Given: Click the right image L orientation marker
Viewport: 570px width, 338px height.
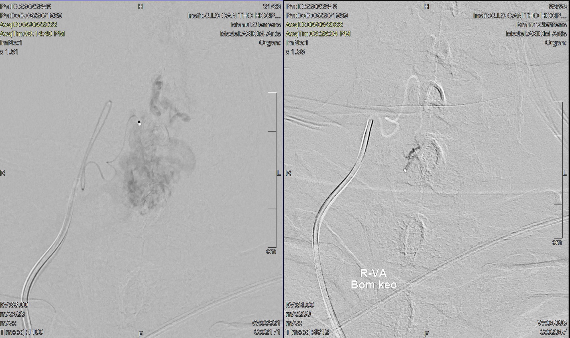Looking at the screenshot, I should pyautogui.click(x=564, y=173).
